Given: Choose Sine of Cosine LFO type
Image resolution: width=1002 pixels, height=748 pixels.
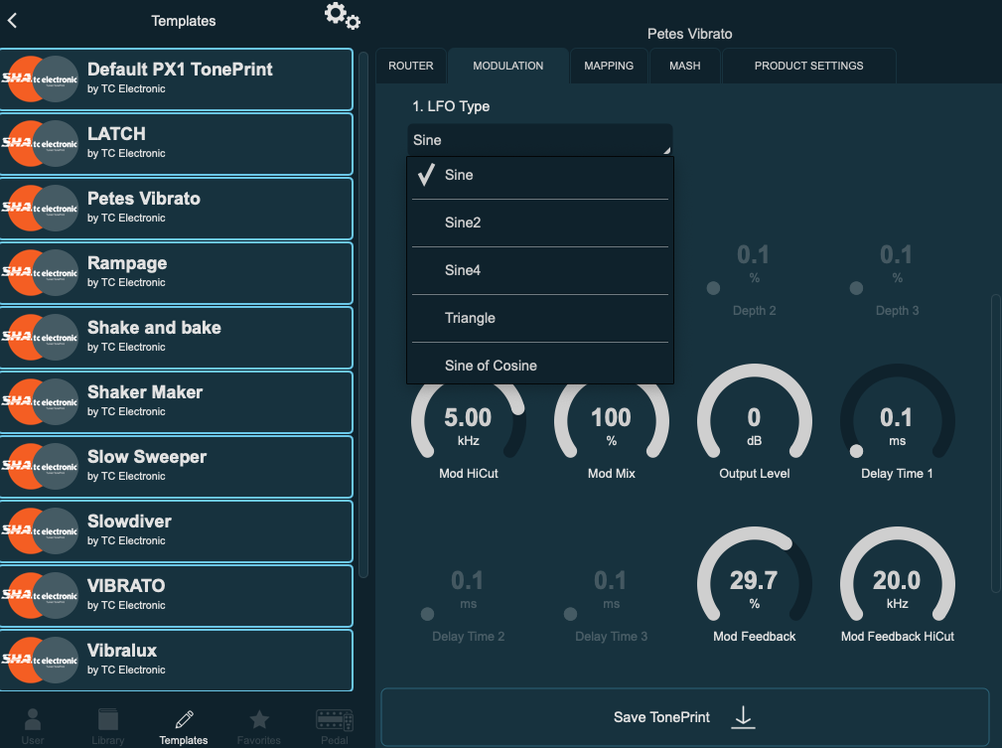Looking at the screenshot, I should tap(540, 364).
